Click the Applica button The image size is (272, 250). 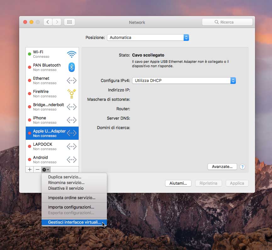click(237, 183)
